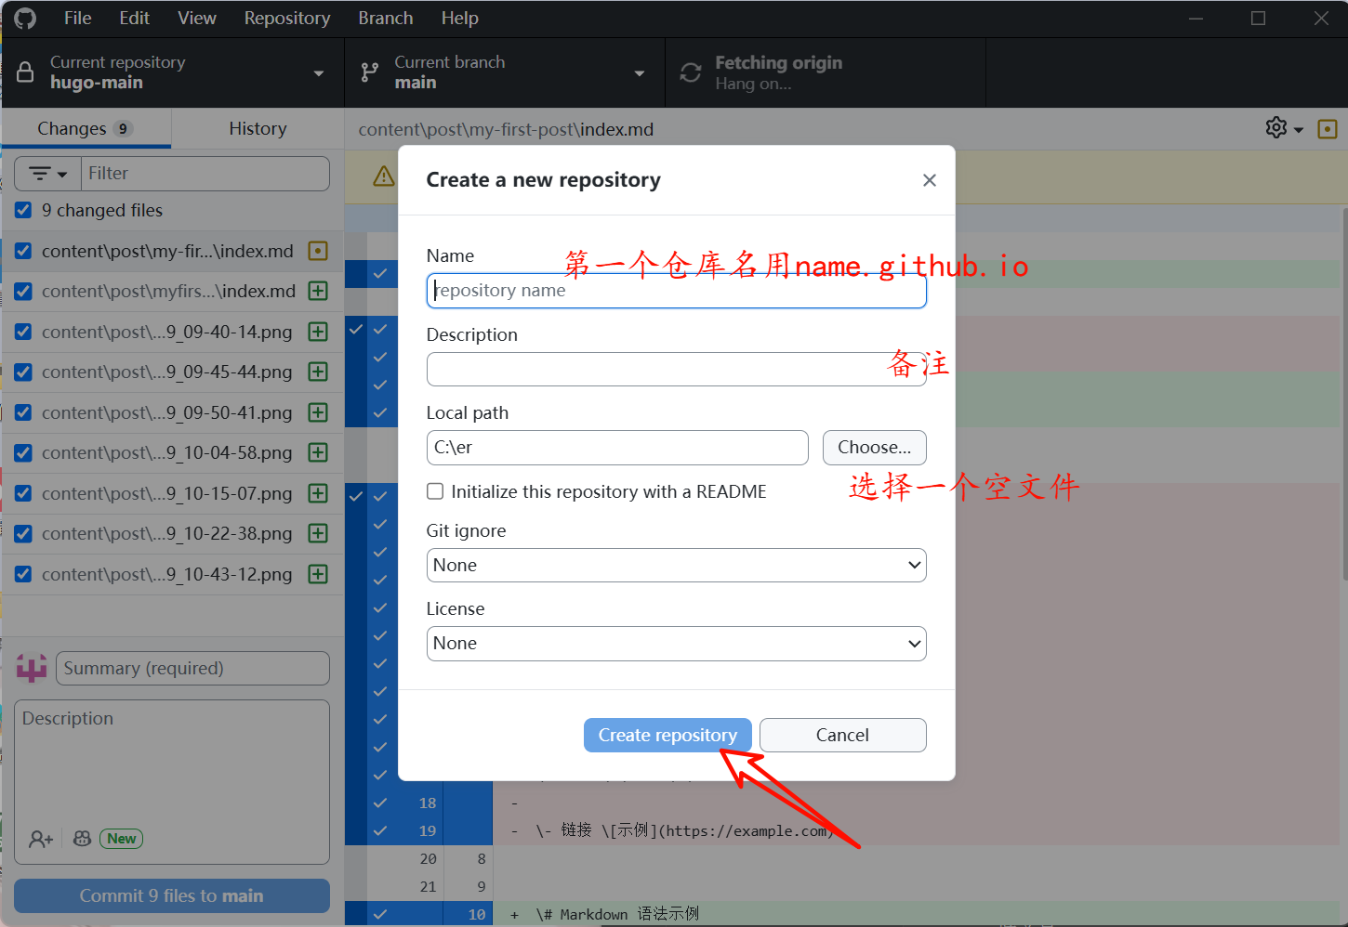Switch to the History tab

(x=258, y=129)
